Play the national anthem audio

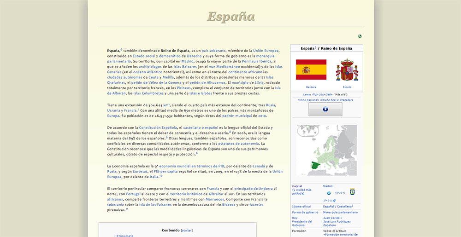click(325, 109)
